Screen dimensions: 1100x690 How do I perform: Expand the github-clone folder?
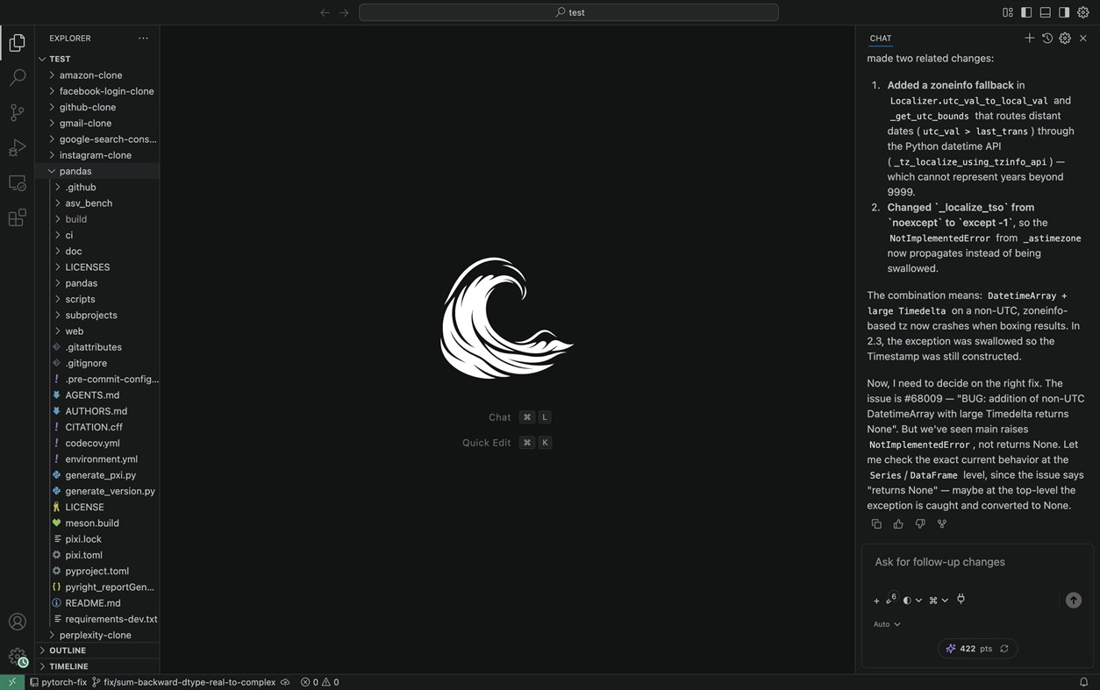87,107
